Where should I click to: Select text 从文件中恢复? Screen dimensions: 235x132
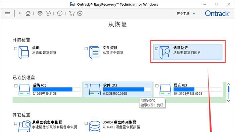tap(113, 52)
